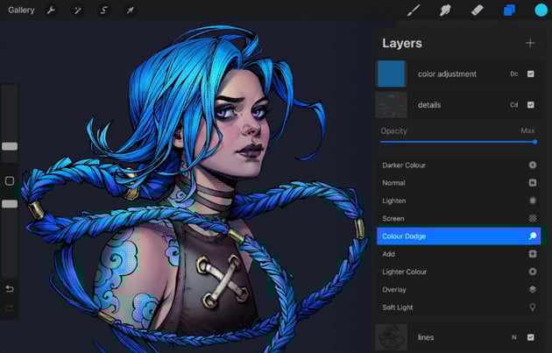Select the Selection S tool
This screenshot has width=552, height=353.
(104, 11)
